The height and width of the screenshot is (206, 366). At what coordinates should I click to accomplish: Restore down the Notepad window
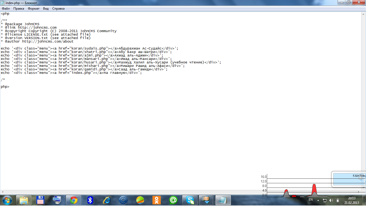[x=348, y=2]
